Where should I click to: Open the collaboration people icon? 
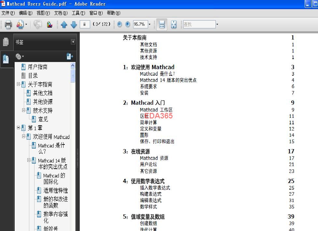20,24
